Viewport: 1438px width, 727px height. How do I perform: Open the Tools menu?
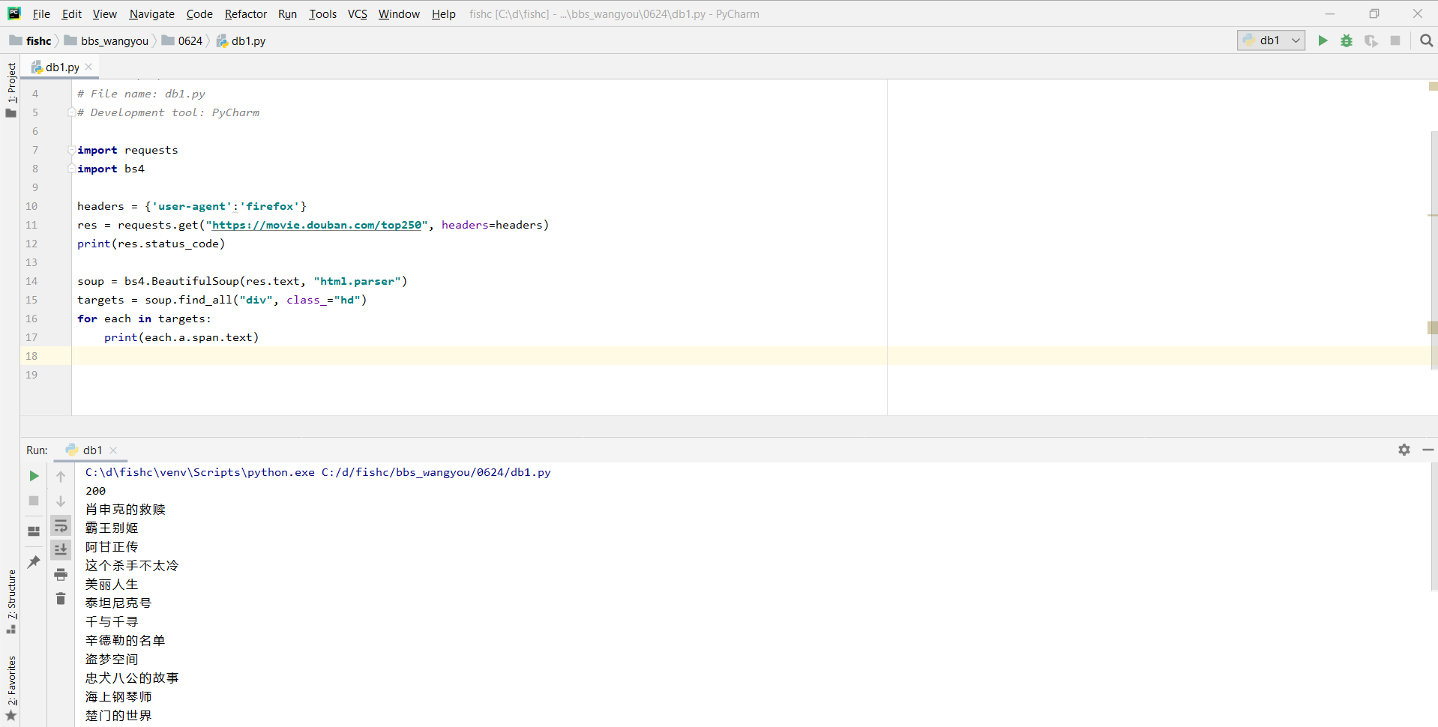[322, 13]
